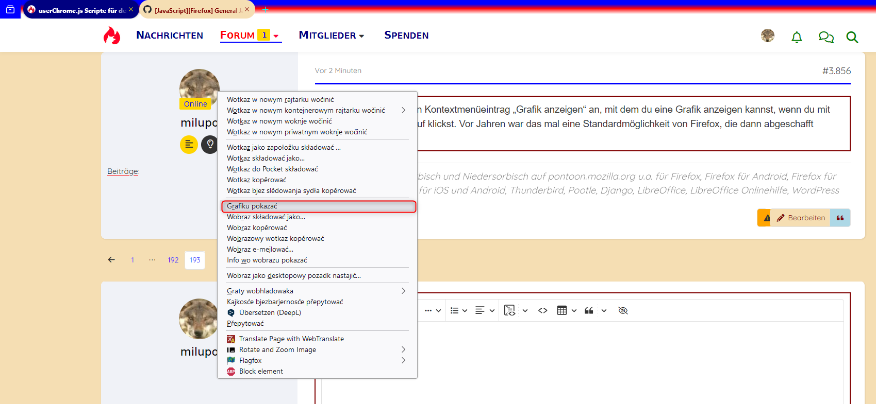The image size is (876, 404).
Task: Click the more options ellipsis in editor toolbar
Action: [428, 310]
